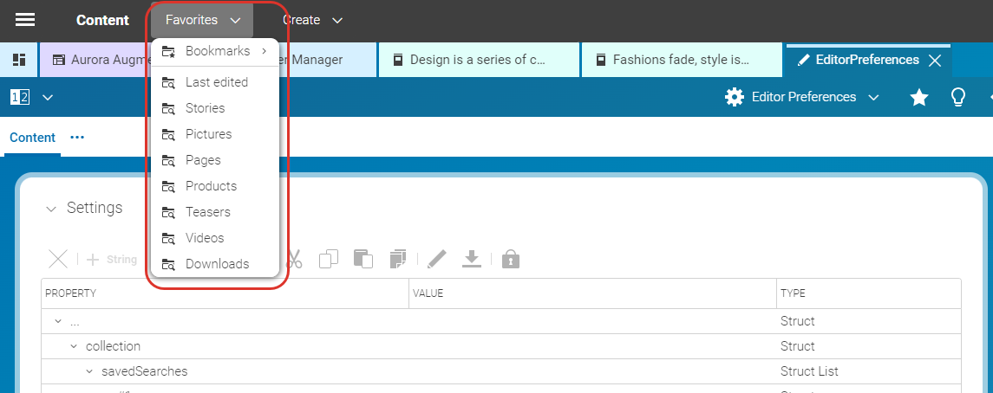
Task: Select the Content form tab
Action: point(32,137)
